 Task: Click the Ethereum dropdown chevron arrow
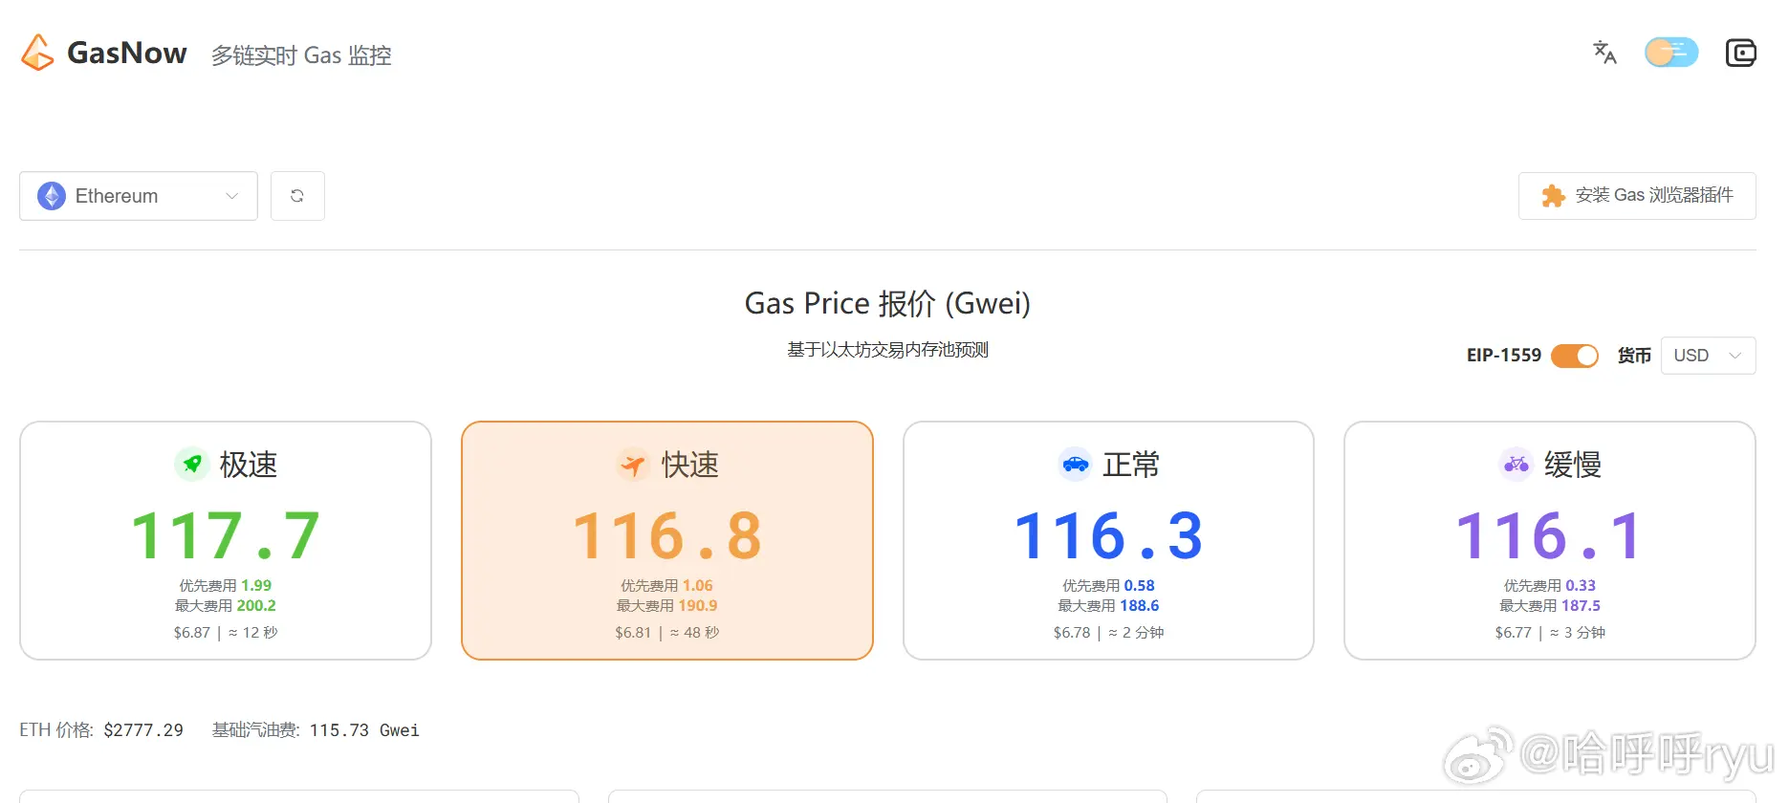point(231,196)
